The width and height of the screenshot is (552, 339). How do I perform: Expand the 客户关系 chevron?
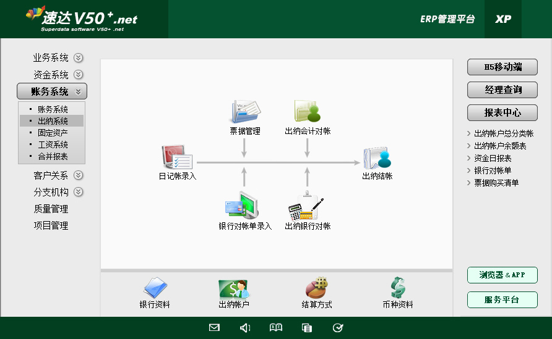pyautogui.click(x=78, y=175)
